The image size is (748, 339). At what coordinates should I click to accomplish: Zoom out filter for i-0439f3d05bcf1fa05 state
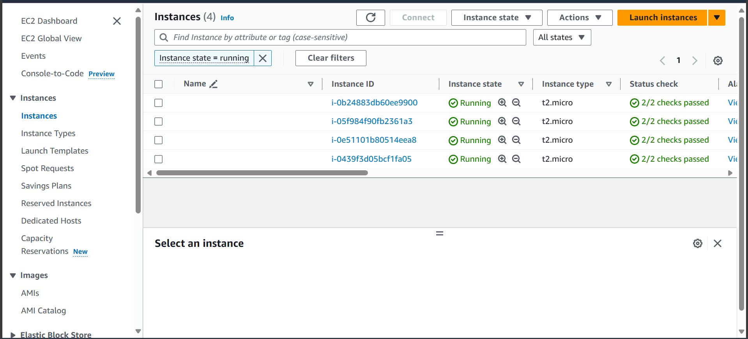[x=516, y=159]
